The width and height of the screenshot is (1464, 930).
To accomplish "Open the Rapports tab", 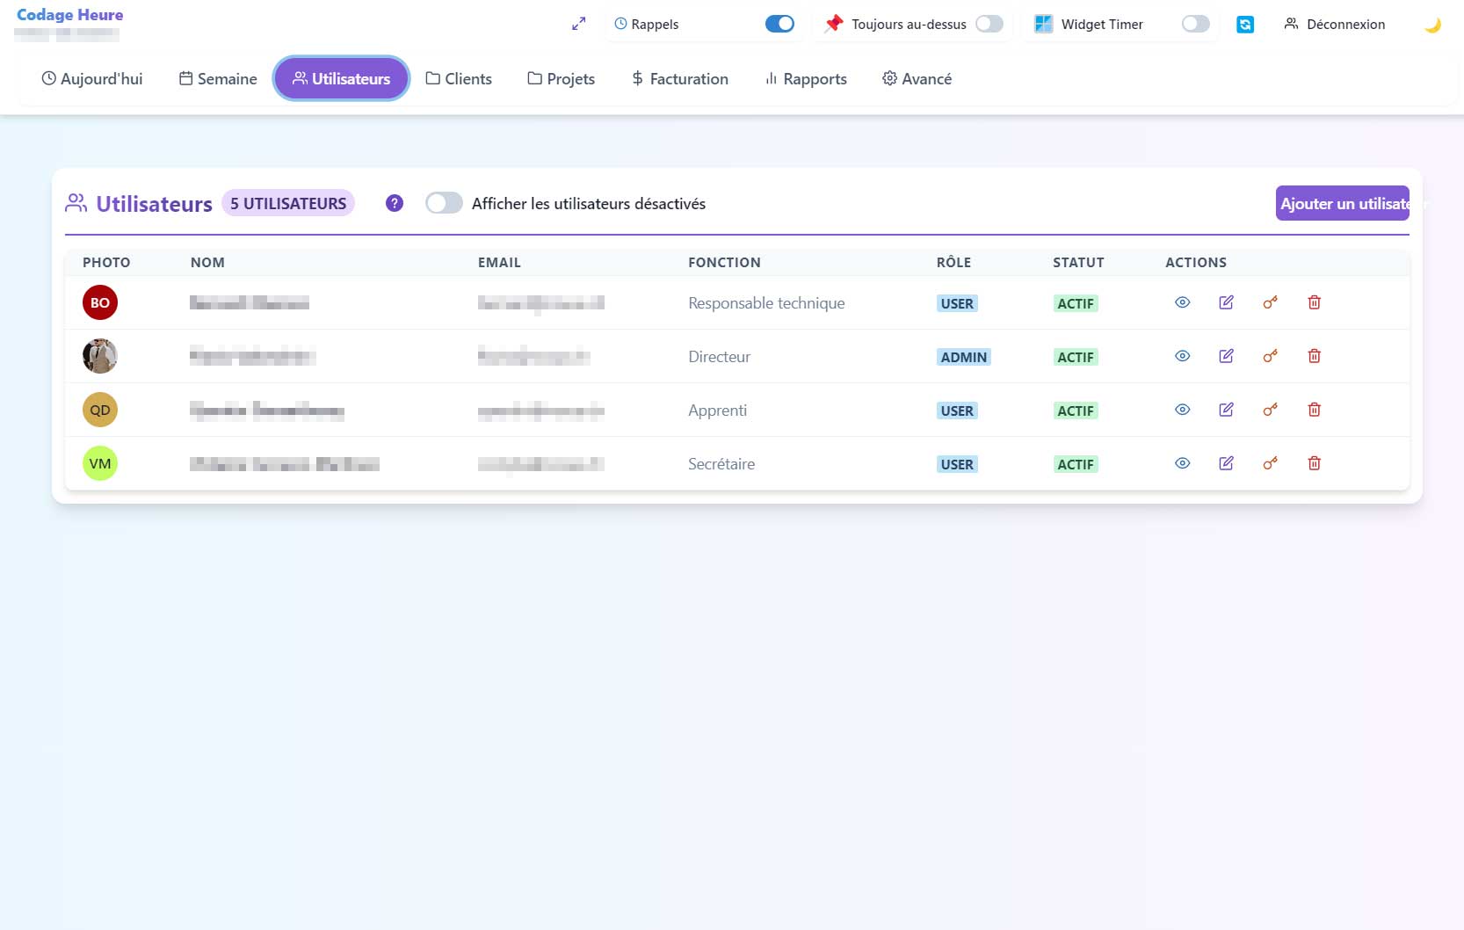I will click(805, 79).
